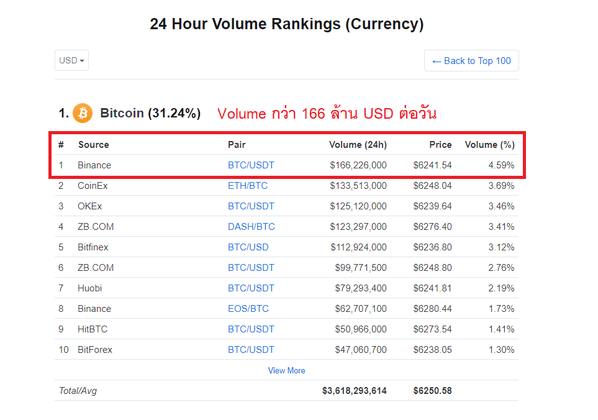Image resolution: width=598 pixels, height=420 pixels.
Task: Click the page title '24 Hour Volume Rankings (Currency)'
Action: 287,24
